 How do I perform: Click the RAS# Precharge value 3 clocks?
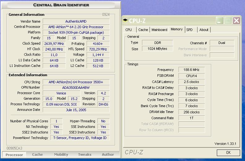point(191,94)
